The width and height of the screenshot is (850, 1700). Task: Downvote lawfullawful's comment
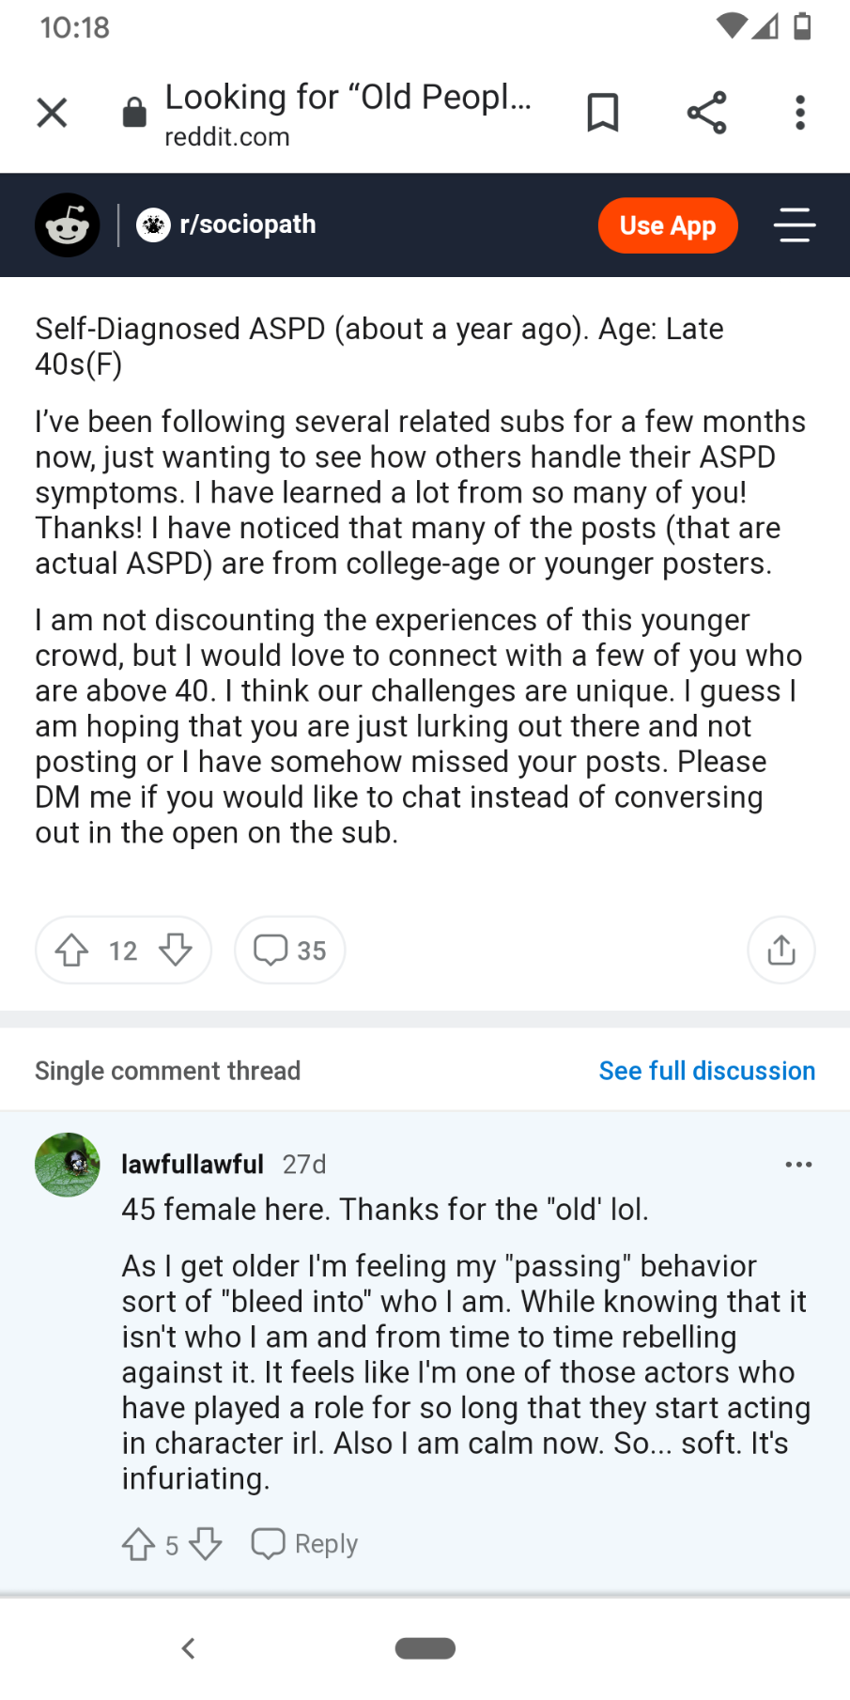(206, 1544)
